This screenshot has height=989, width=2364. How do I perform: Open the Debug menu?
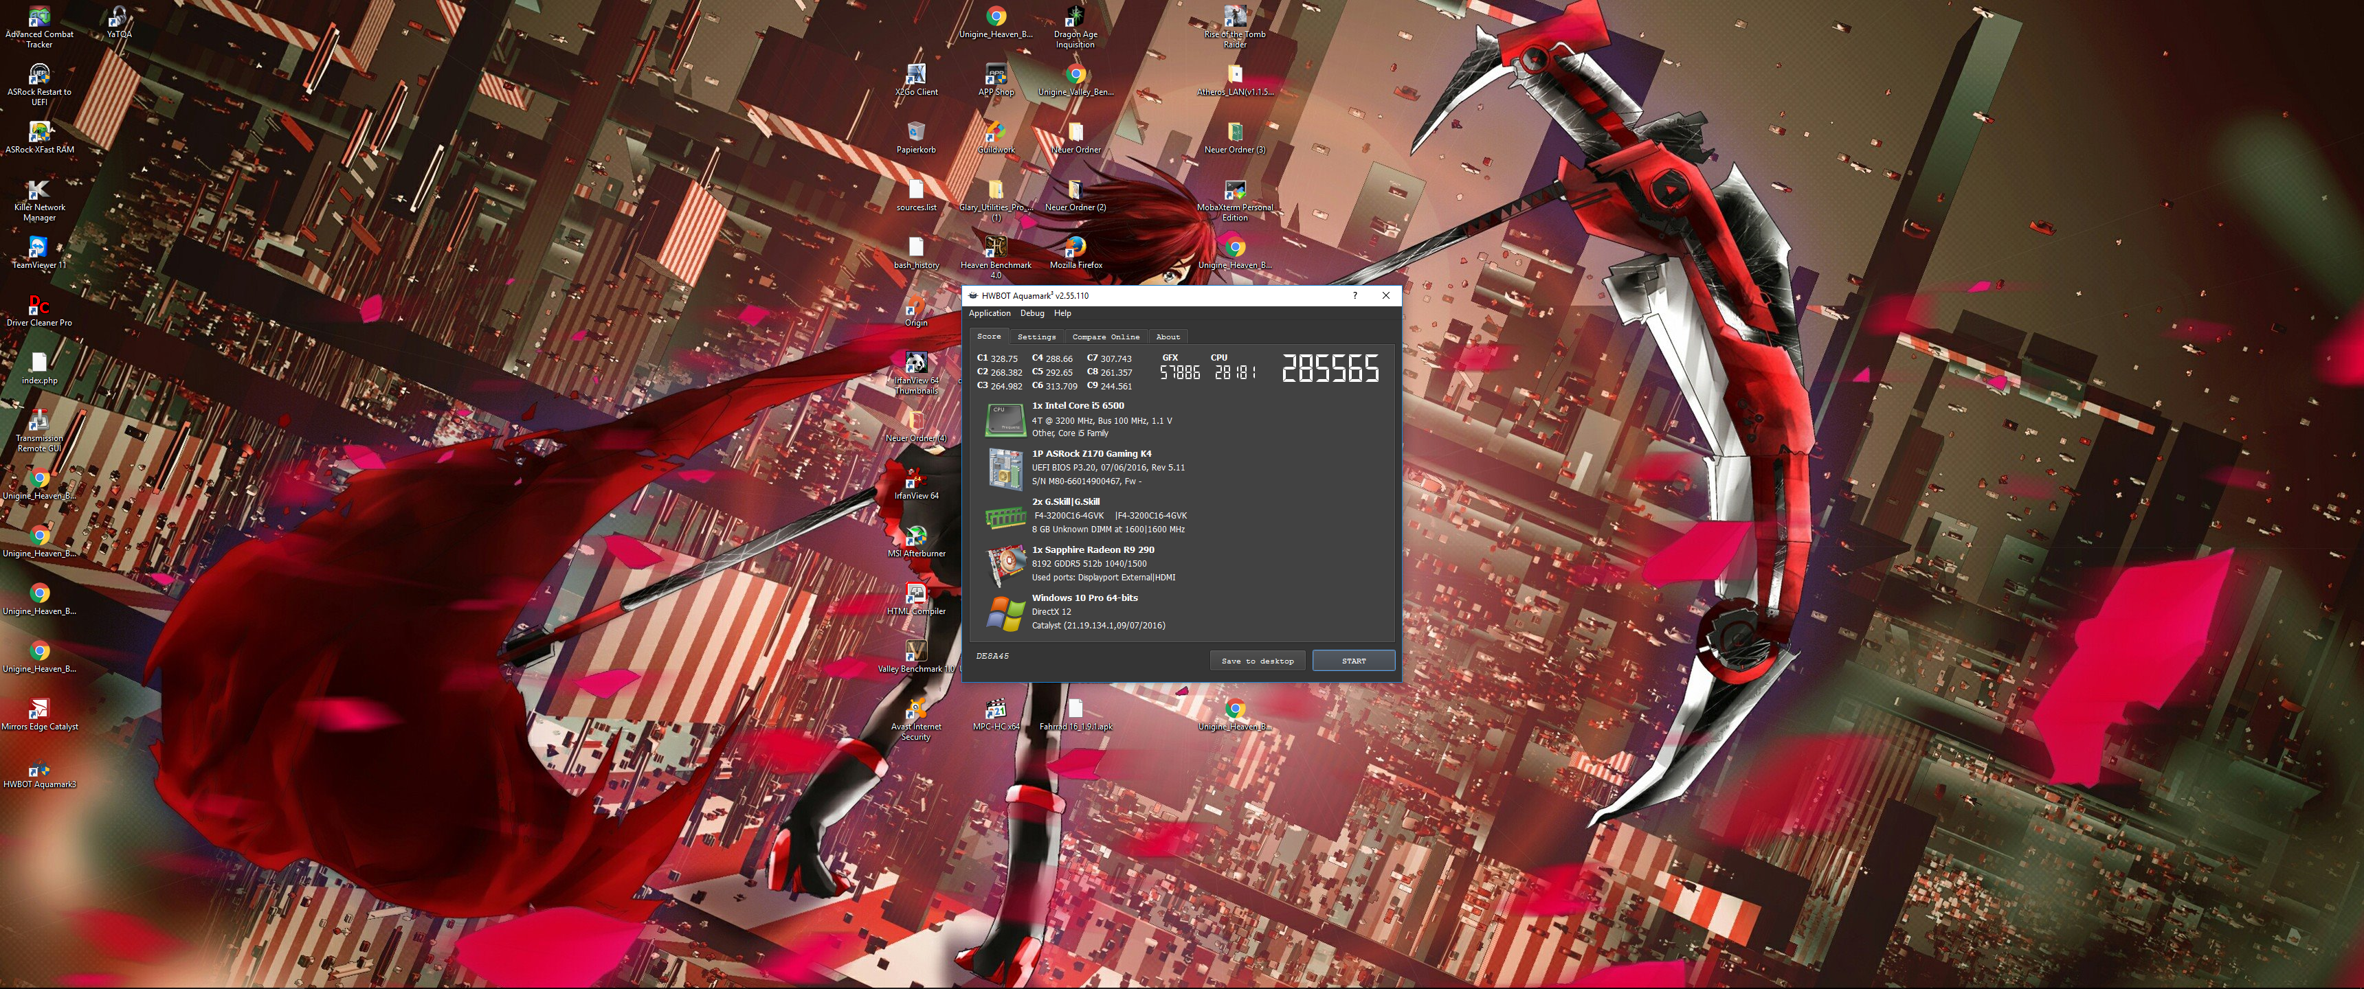pos(1032,314)
